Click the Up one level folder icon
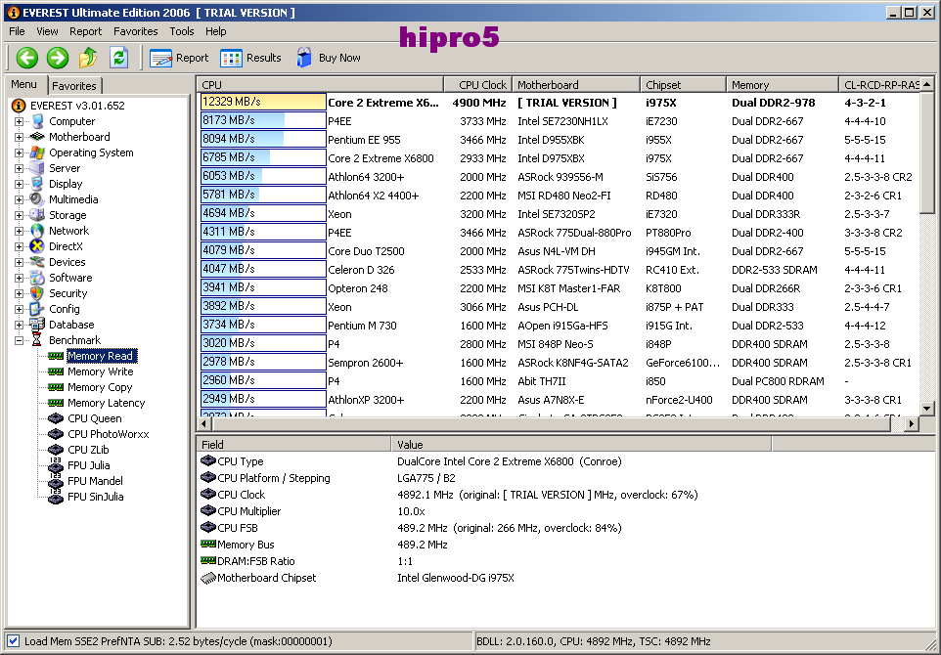 tap(88, 58)
